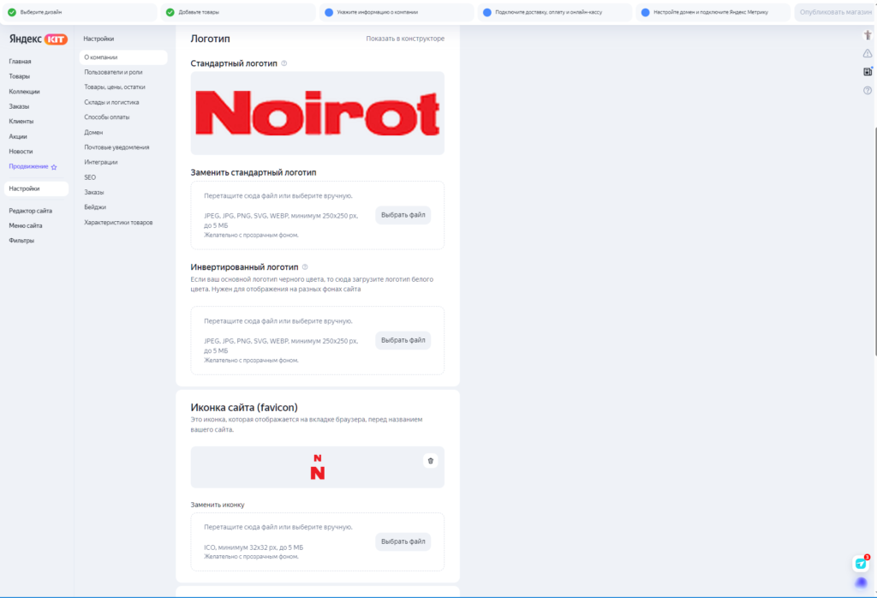Select 'Настройки' in the main sidebar

point(36,188)
